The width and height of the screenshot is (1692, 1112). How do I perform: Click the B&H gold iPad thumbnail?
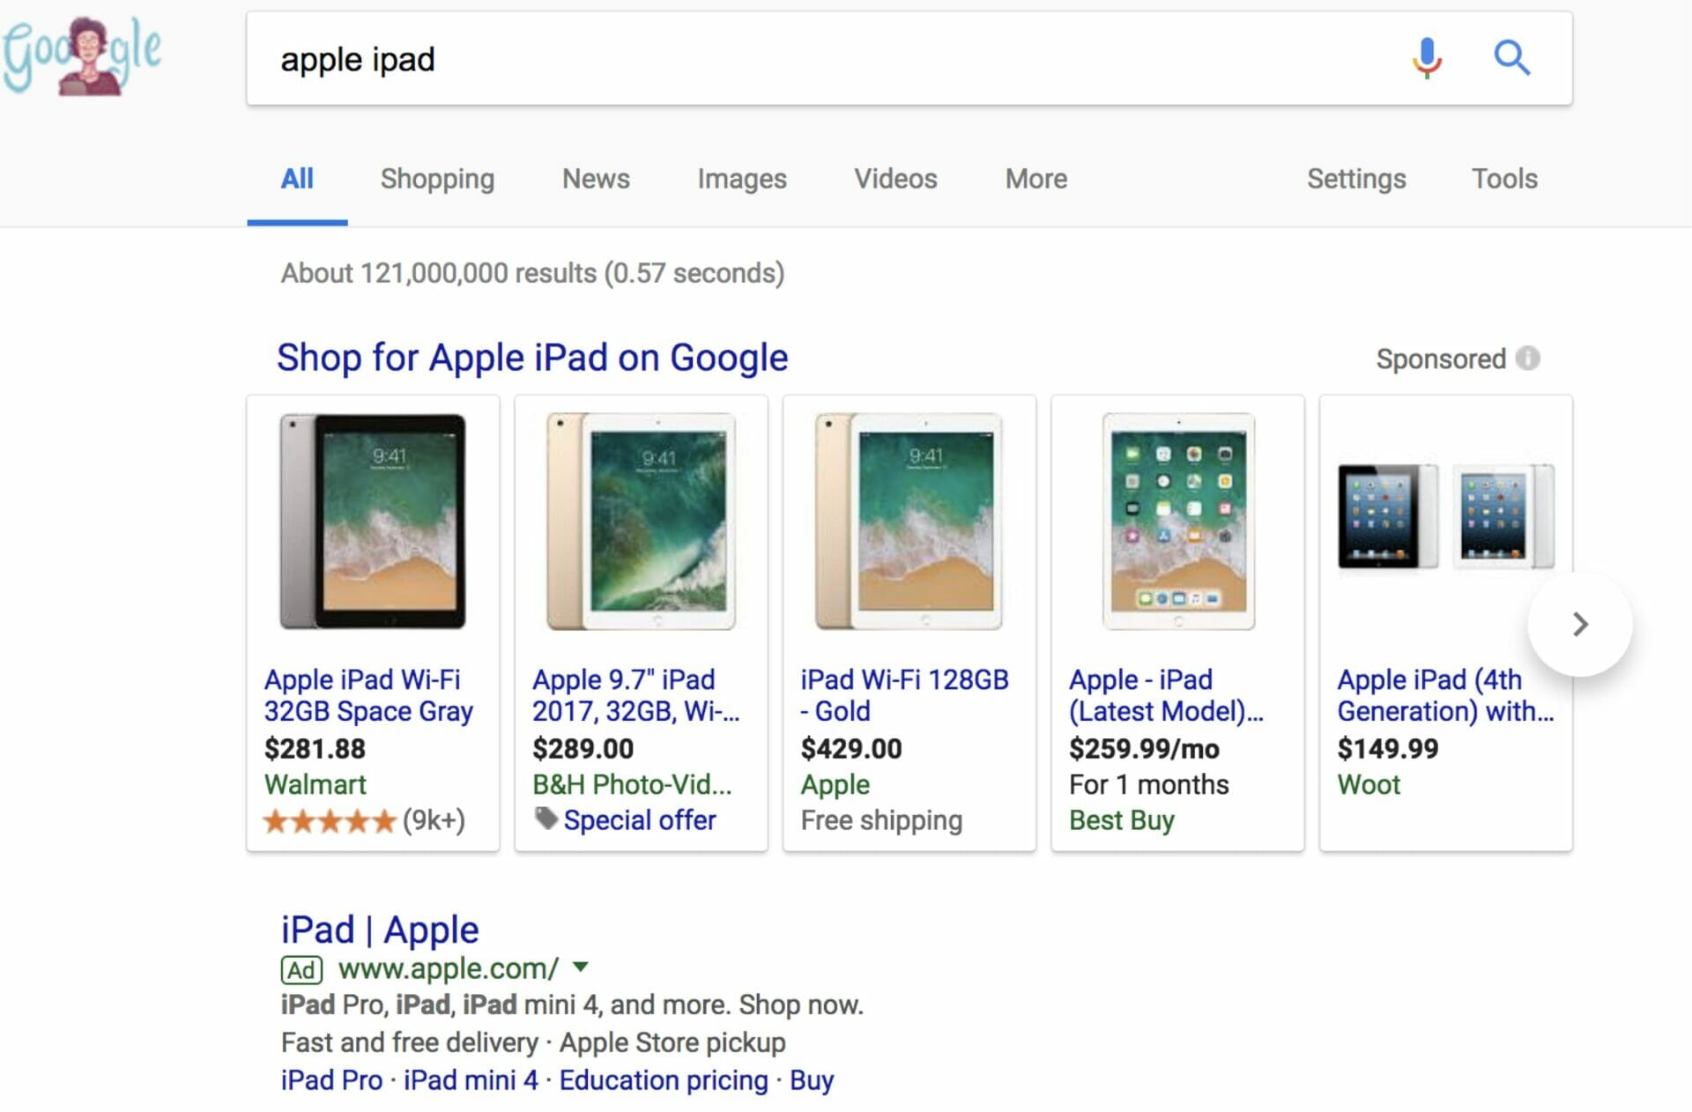coord(641,522)
